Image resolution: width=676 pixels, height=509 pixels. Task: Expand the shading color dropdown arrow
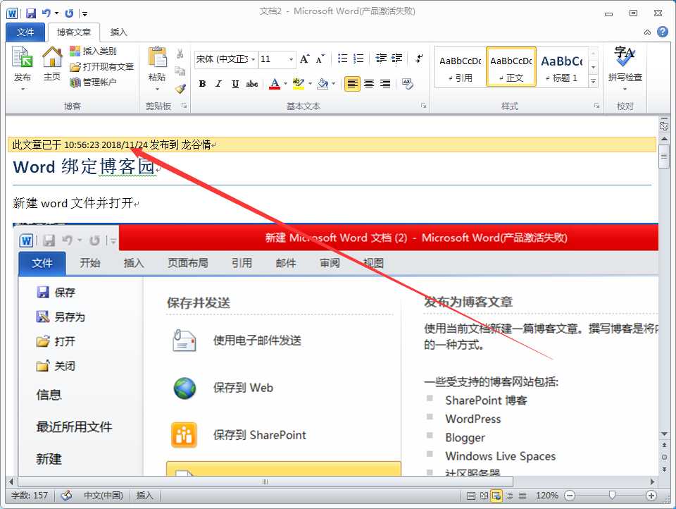coord(334,84)
